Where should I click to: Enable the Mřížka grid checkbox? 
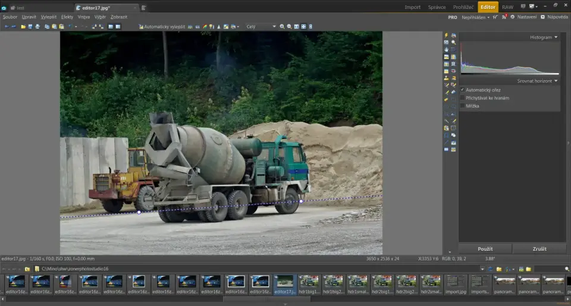pos(463,105)
